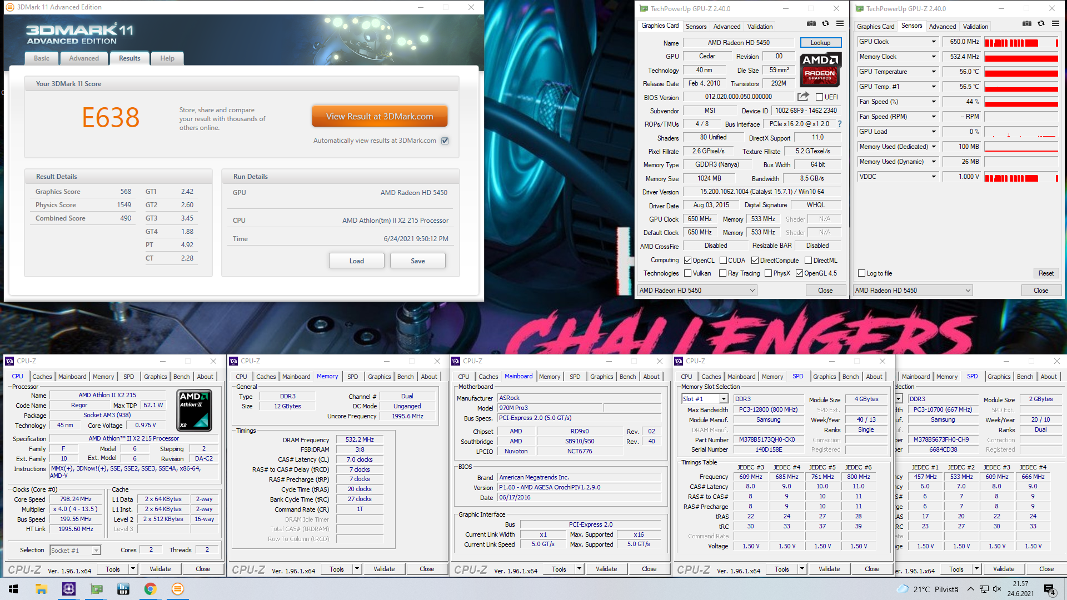The image size is (1067, 600).
Task: Click the VDDC sensor graph
Action: [1021, 177]
